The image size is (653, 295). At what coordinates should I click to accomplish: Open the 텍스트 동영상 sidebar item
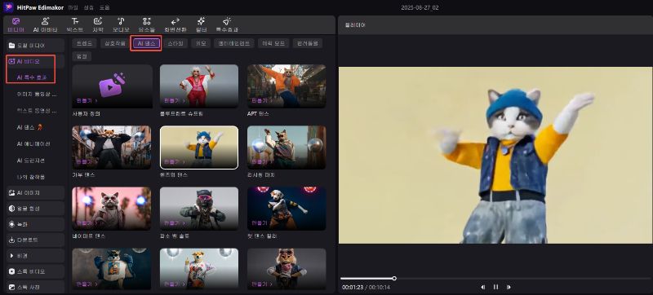pyautogui.click(x=36, y=111)
